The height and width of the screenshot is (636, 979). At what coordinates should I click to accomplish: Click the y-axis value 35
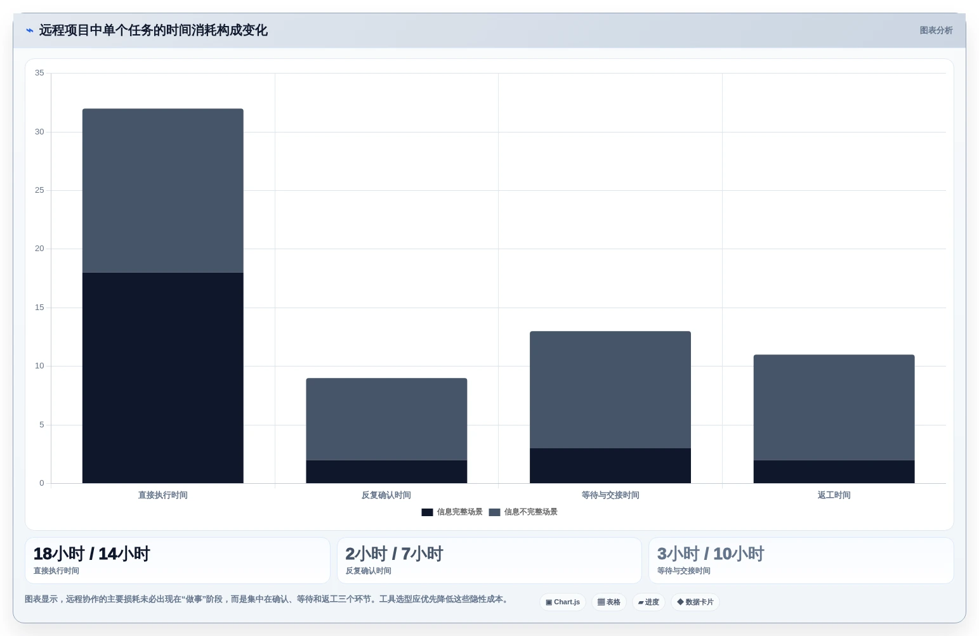point(39,73)
